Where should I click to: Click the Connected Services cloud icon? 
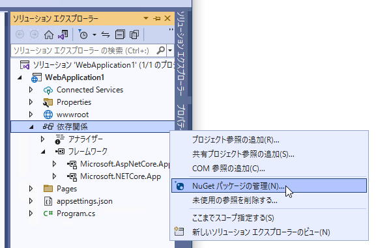click(48, 90)
